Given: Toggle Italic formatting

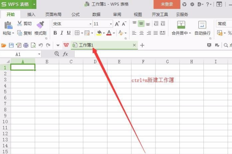Looking at the screenshot, I should [62, 33].
